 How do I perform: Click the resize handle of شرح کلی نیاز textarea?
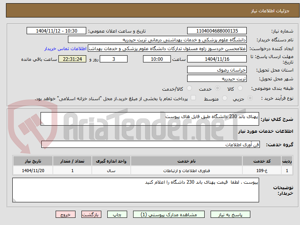pos(43,124)
